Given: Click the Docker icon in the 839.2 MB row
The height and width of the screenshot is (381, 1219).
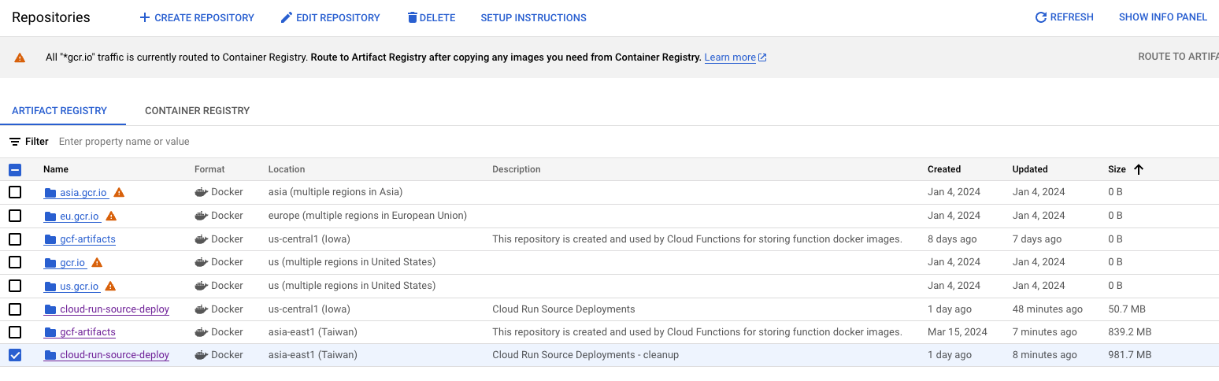Looking at the screenshot, I should (x=201, y=332).
